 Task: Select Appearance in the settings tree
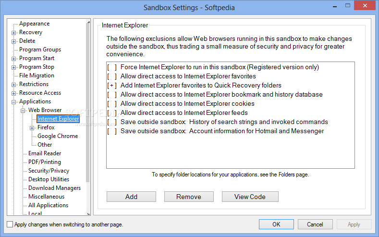(x=34, y=24)
